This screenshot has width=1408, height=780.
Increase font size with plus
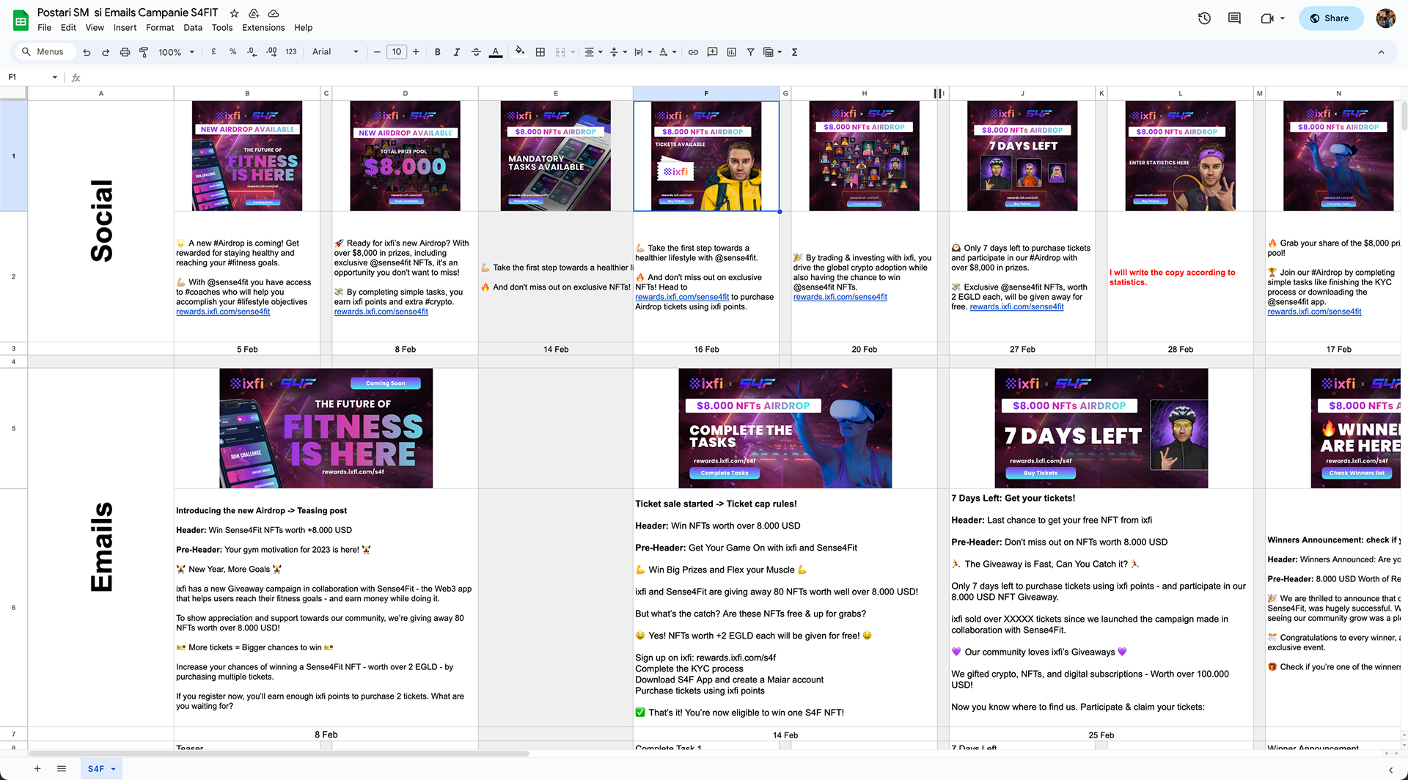pyautogui.click(x=416, y=52)
